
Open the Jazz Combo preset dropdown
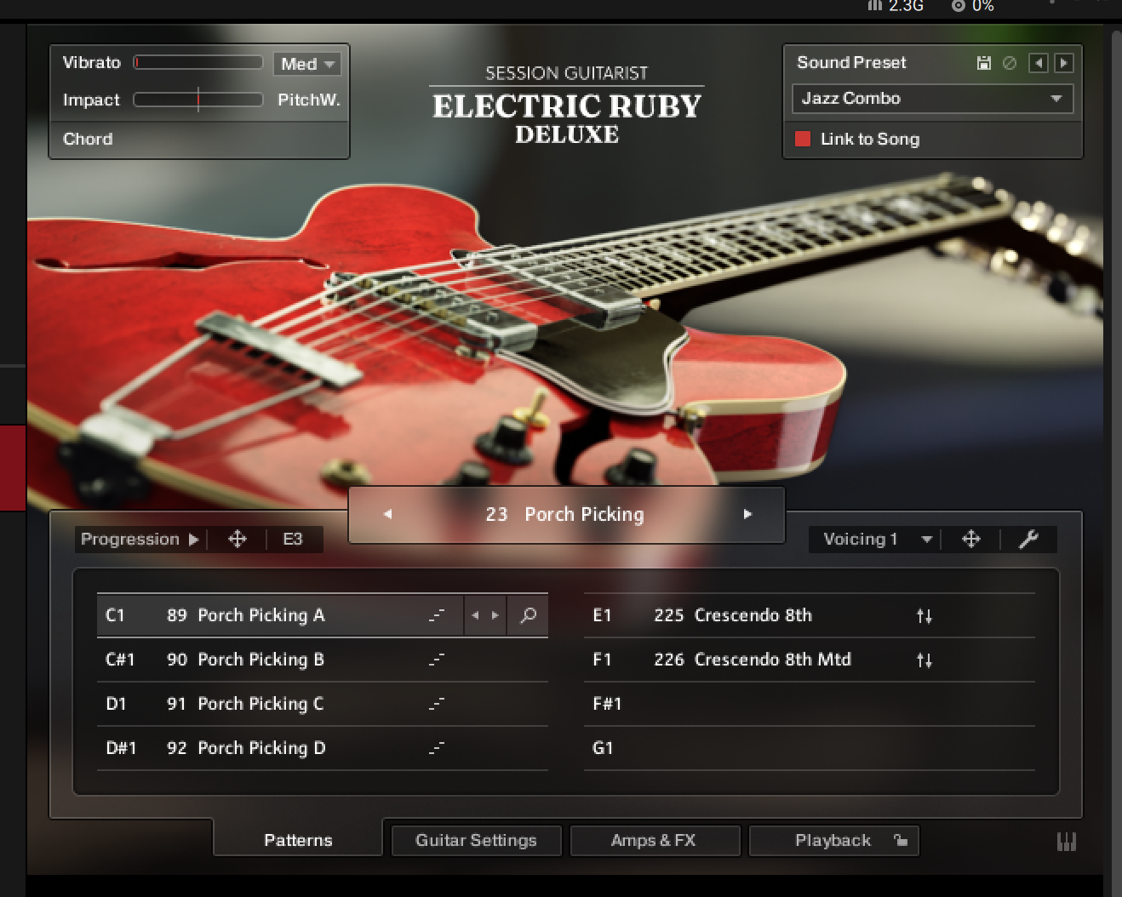click(x=932, y=99)
